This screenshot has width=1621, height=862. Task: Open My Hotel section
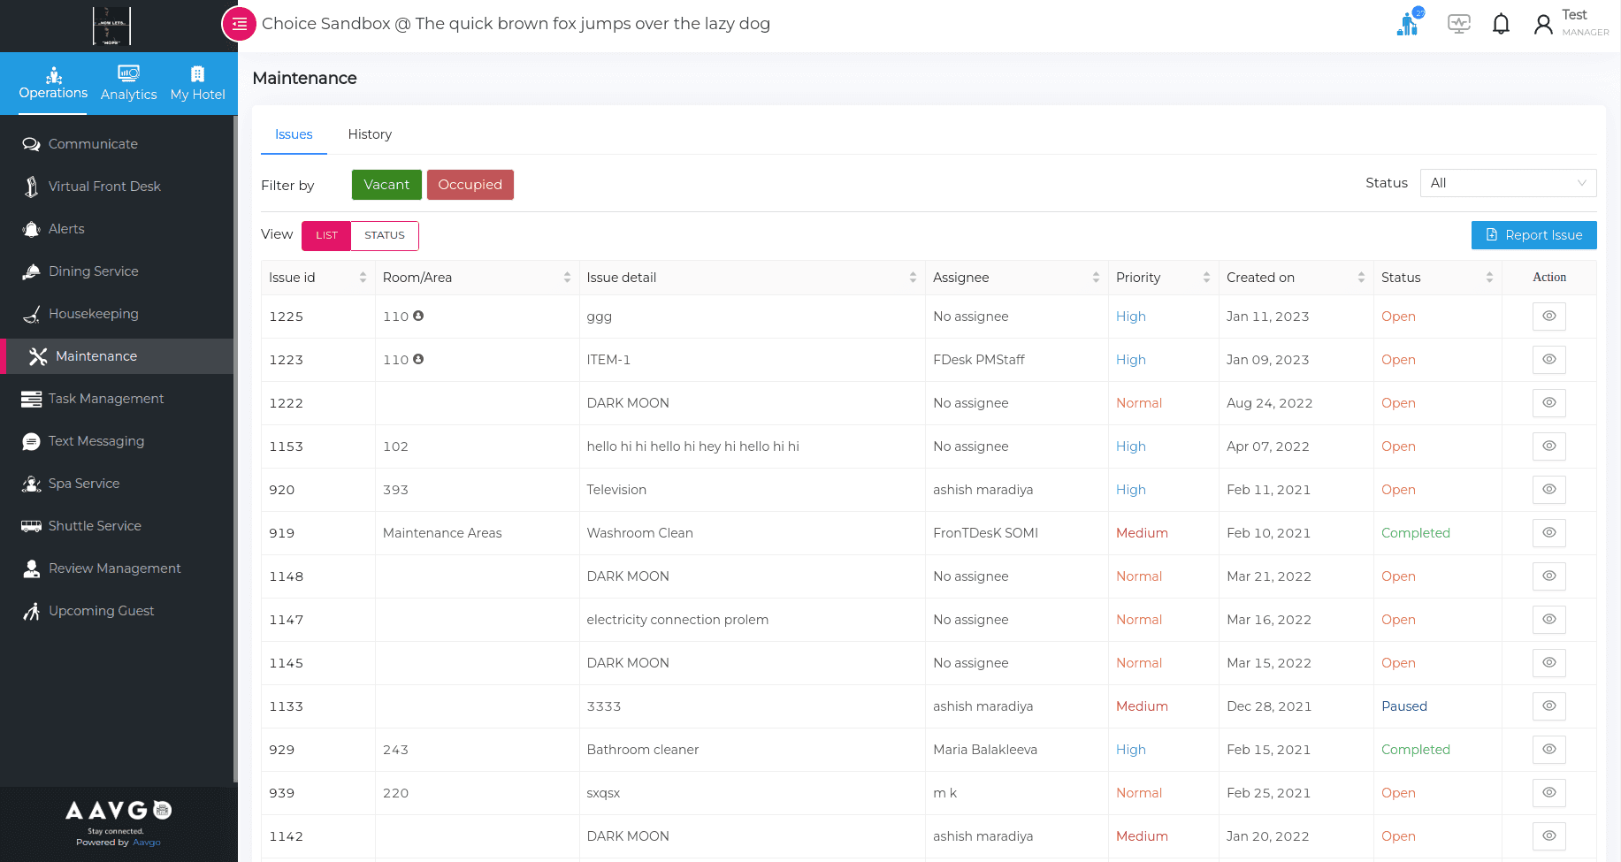pos(197,83)
